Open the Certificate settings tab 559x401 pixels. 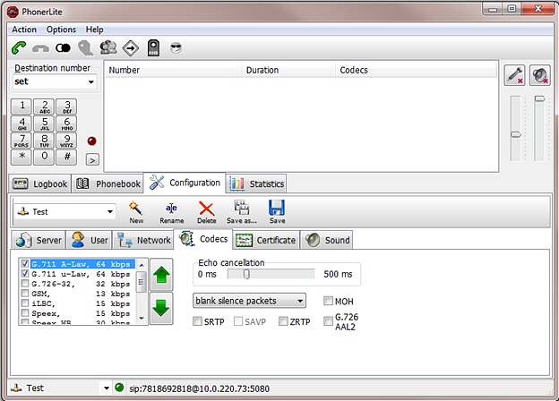[x=266, y=240]
